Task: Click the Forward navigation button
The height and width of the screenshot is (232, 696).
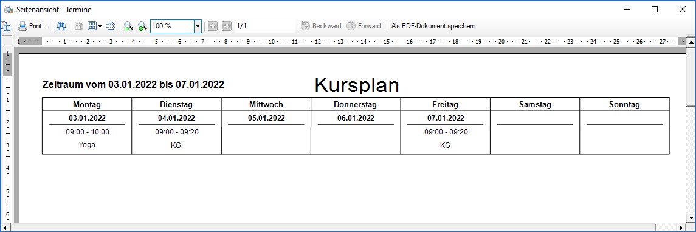Action: pos(364,26)
